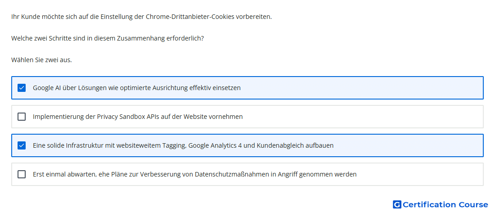Open the Certification Course text link

point(445,205)
